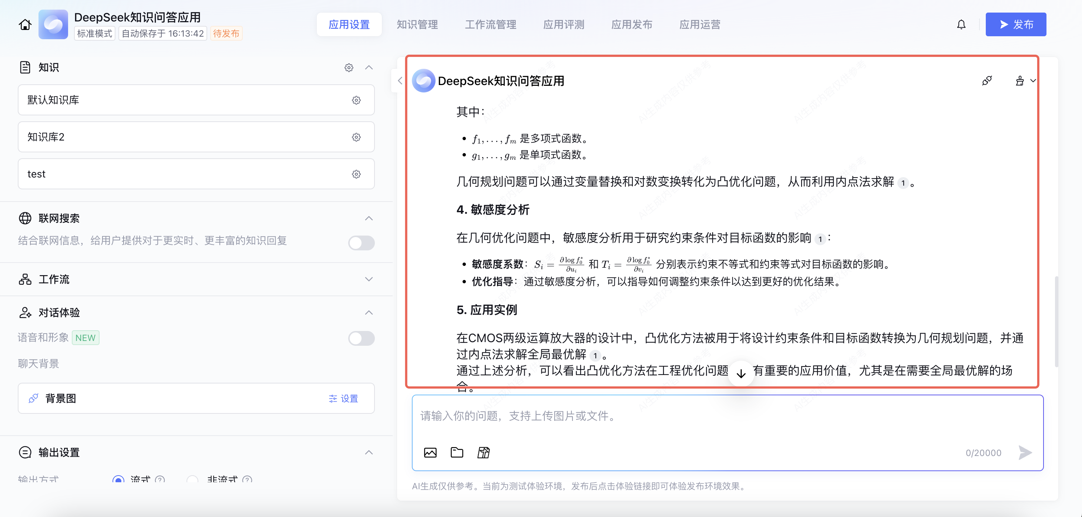Screen dimensions: 1082x517
Task: Click the gear icon in the 知识 section header
Action: tap(349, 68)
